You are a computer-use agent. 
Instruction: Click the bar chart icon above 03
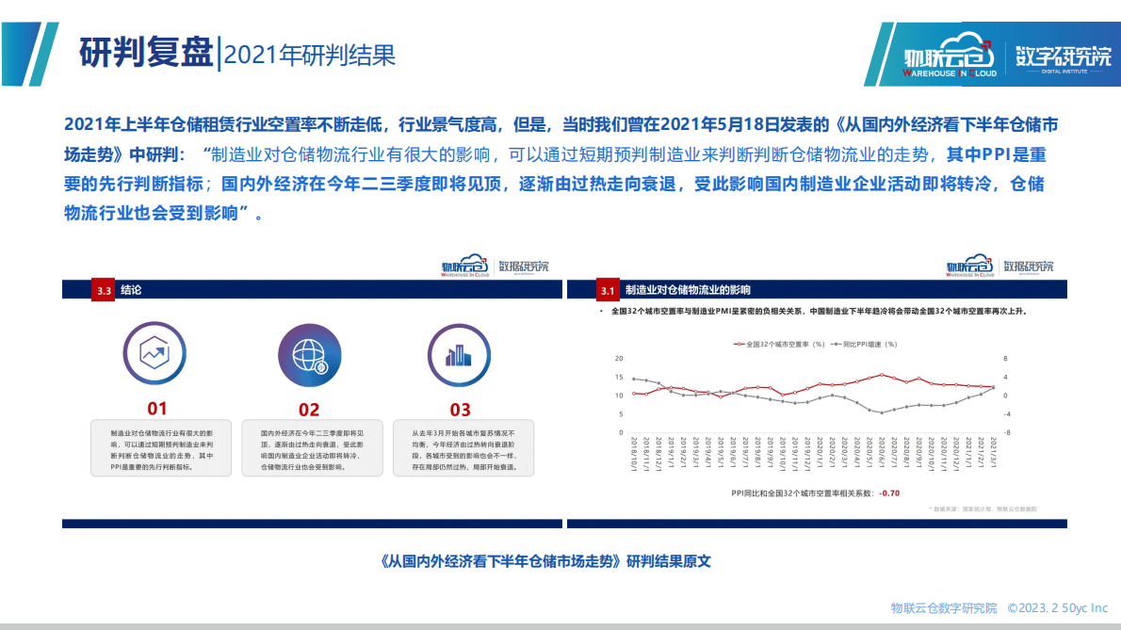click(459, 355)
